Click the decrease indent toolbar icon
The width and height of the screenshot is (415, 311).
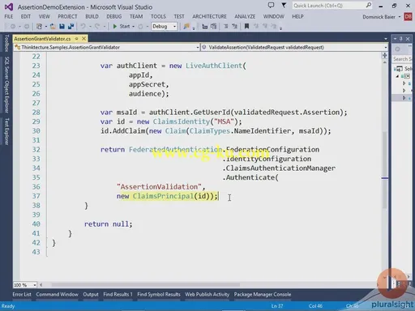(205, 27)
